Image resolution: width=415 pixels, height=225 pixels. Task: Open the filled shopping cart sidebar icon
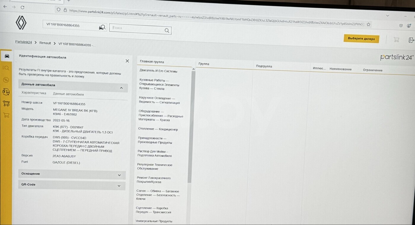(6, 103)
